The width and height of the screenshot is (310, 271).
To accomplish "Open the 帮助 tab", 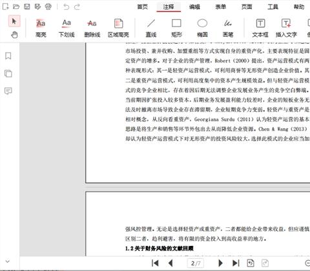I will tap(299, 7).
